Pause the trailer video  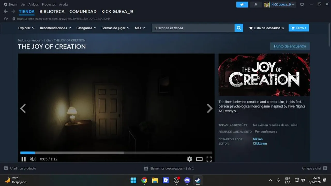[x=24, y=159]
